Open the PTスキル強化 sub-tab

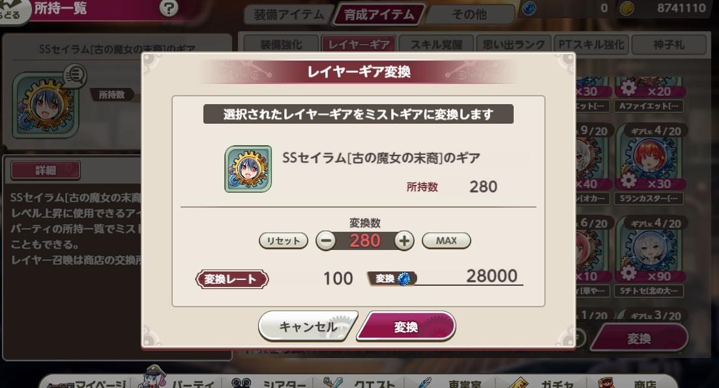pos(591,44)
